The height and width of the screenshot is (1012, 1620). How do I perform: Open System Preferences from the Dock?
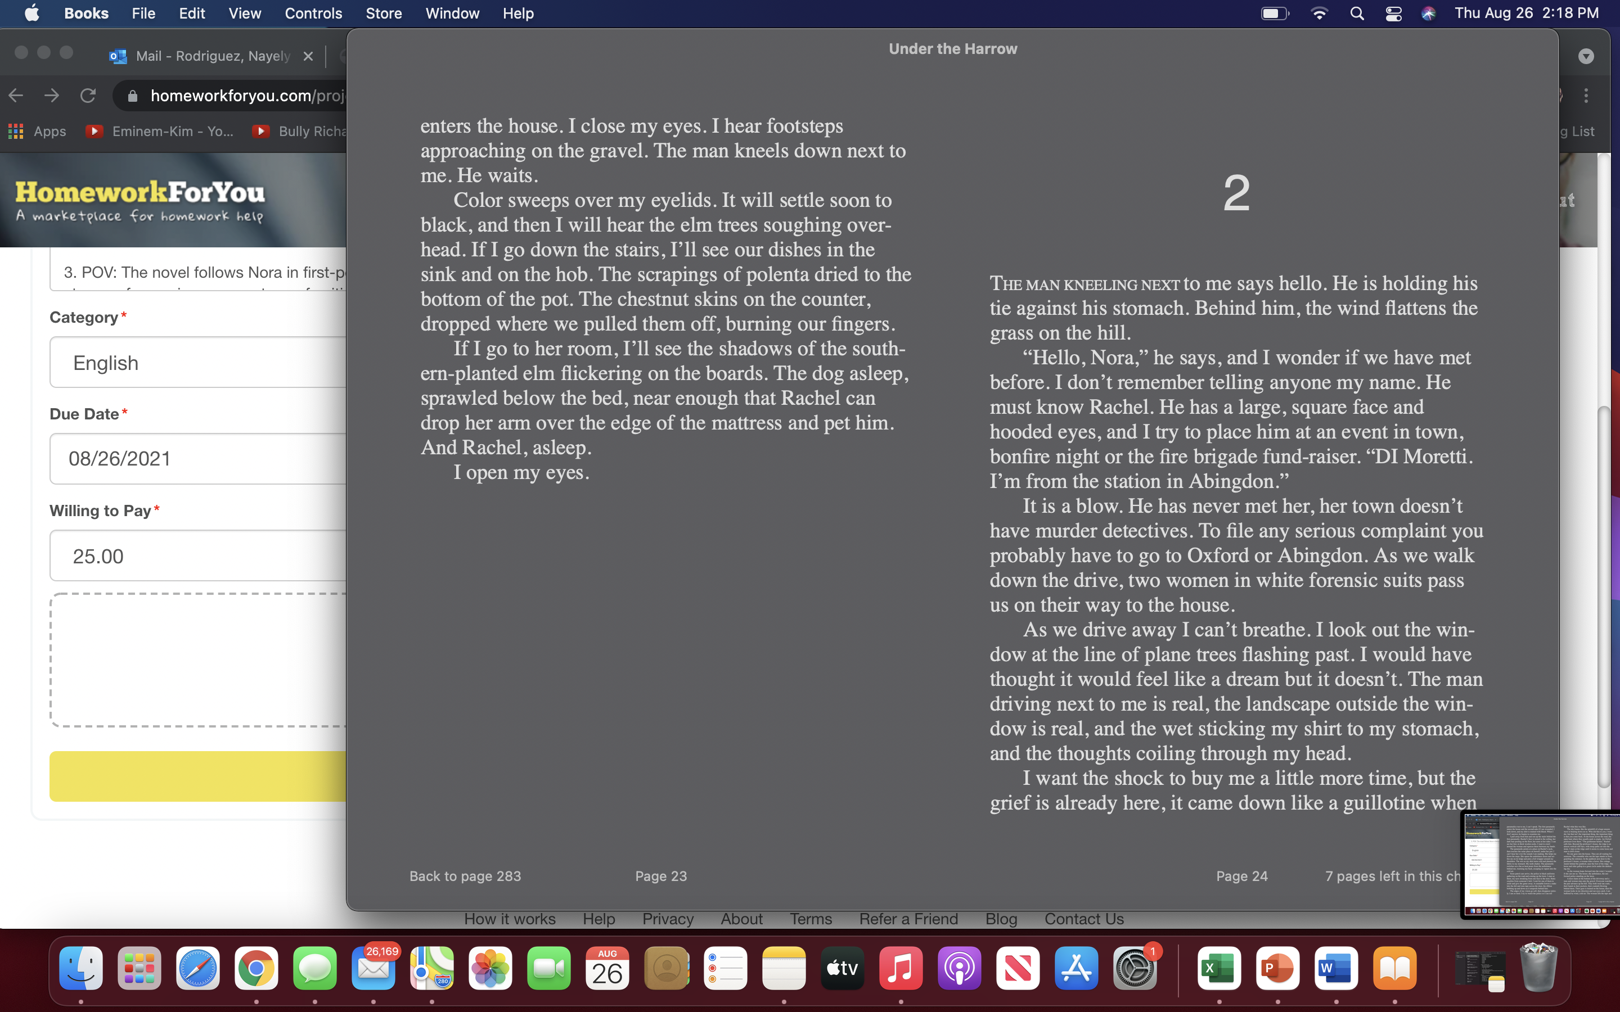[x=1135, y=969]
